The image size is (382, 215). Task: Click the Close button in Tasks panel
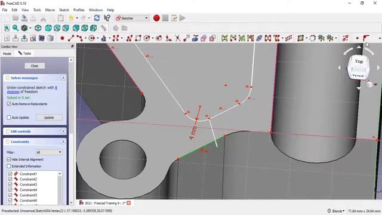[35, 66]
